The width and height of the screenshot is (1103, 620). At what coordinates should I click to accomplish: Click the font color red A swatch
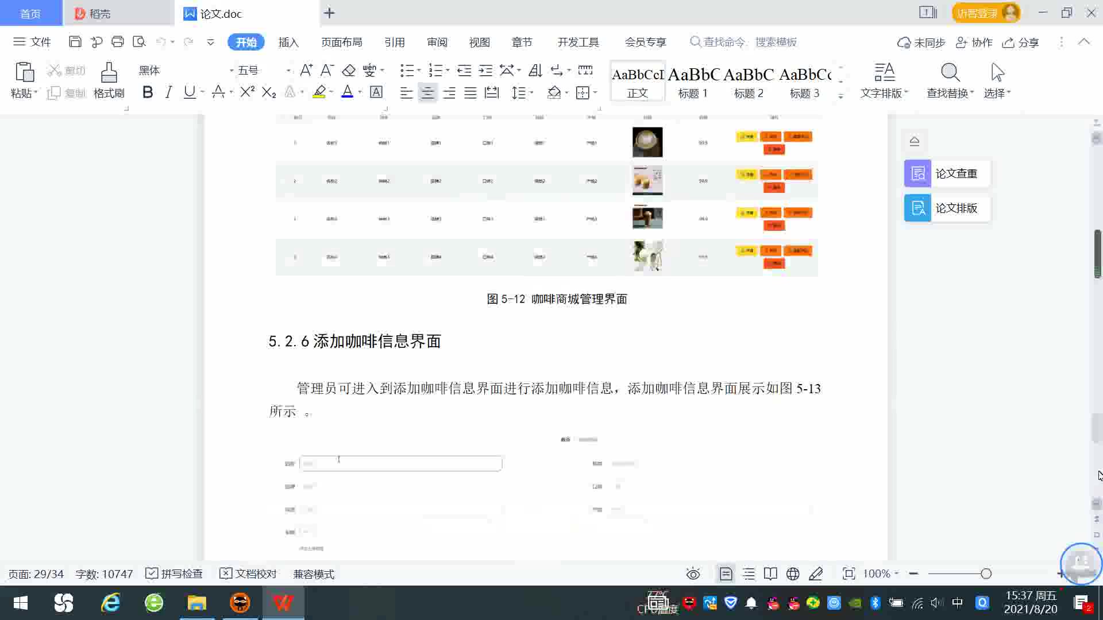tap(347, 92)
